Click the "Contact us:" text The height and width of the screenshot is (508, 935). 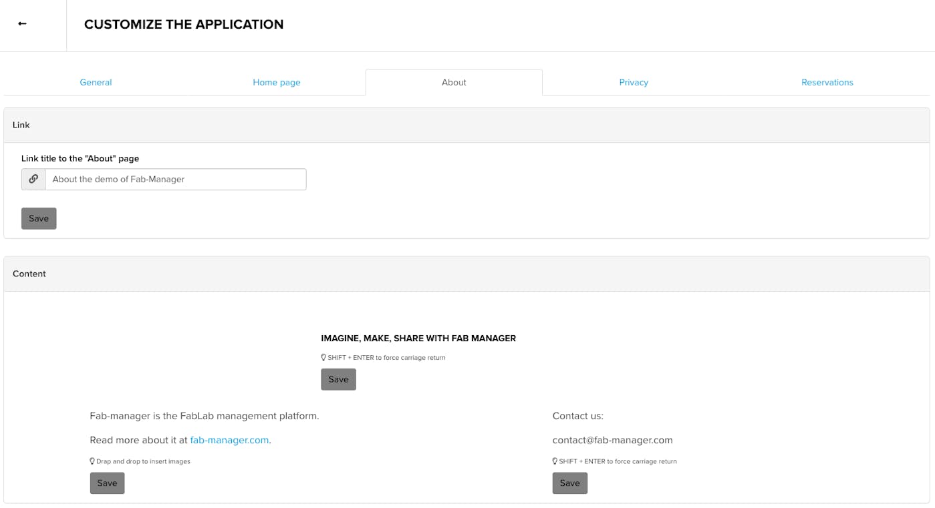click(578, 416)
